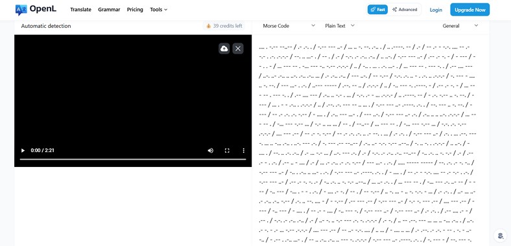Click the upload cloud icon on video
The height and width of the screenshot is (246, 511).
pos(224,49)
